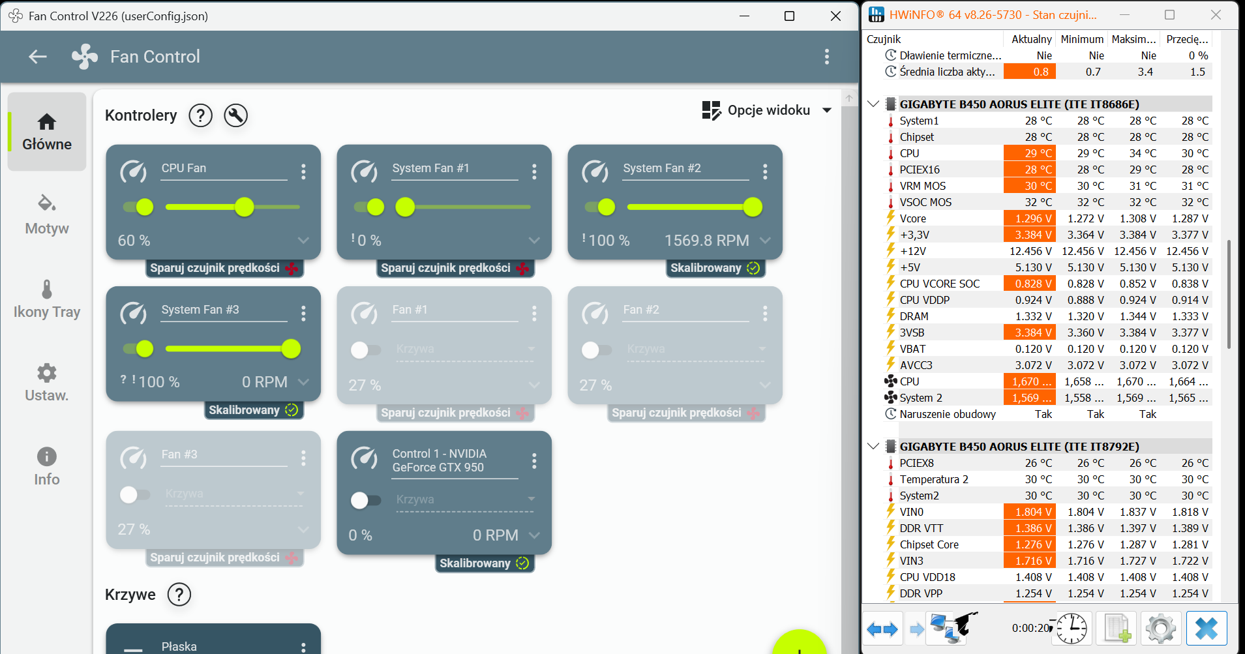Click the System Fan #1 speed slider handle
Image resolution: width=1245 pixels, height=654 pixels.
405,207
